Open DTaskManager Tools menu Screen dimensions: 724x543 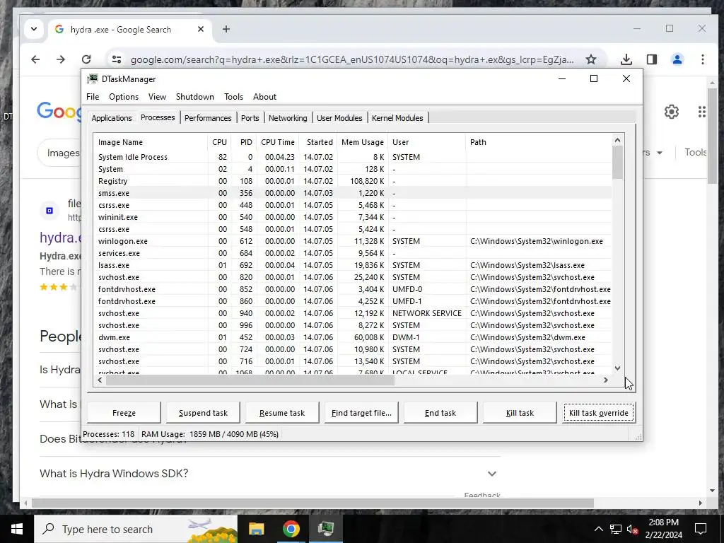click(233, 96)
